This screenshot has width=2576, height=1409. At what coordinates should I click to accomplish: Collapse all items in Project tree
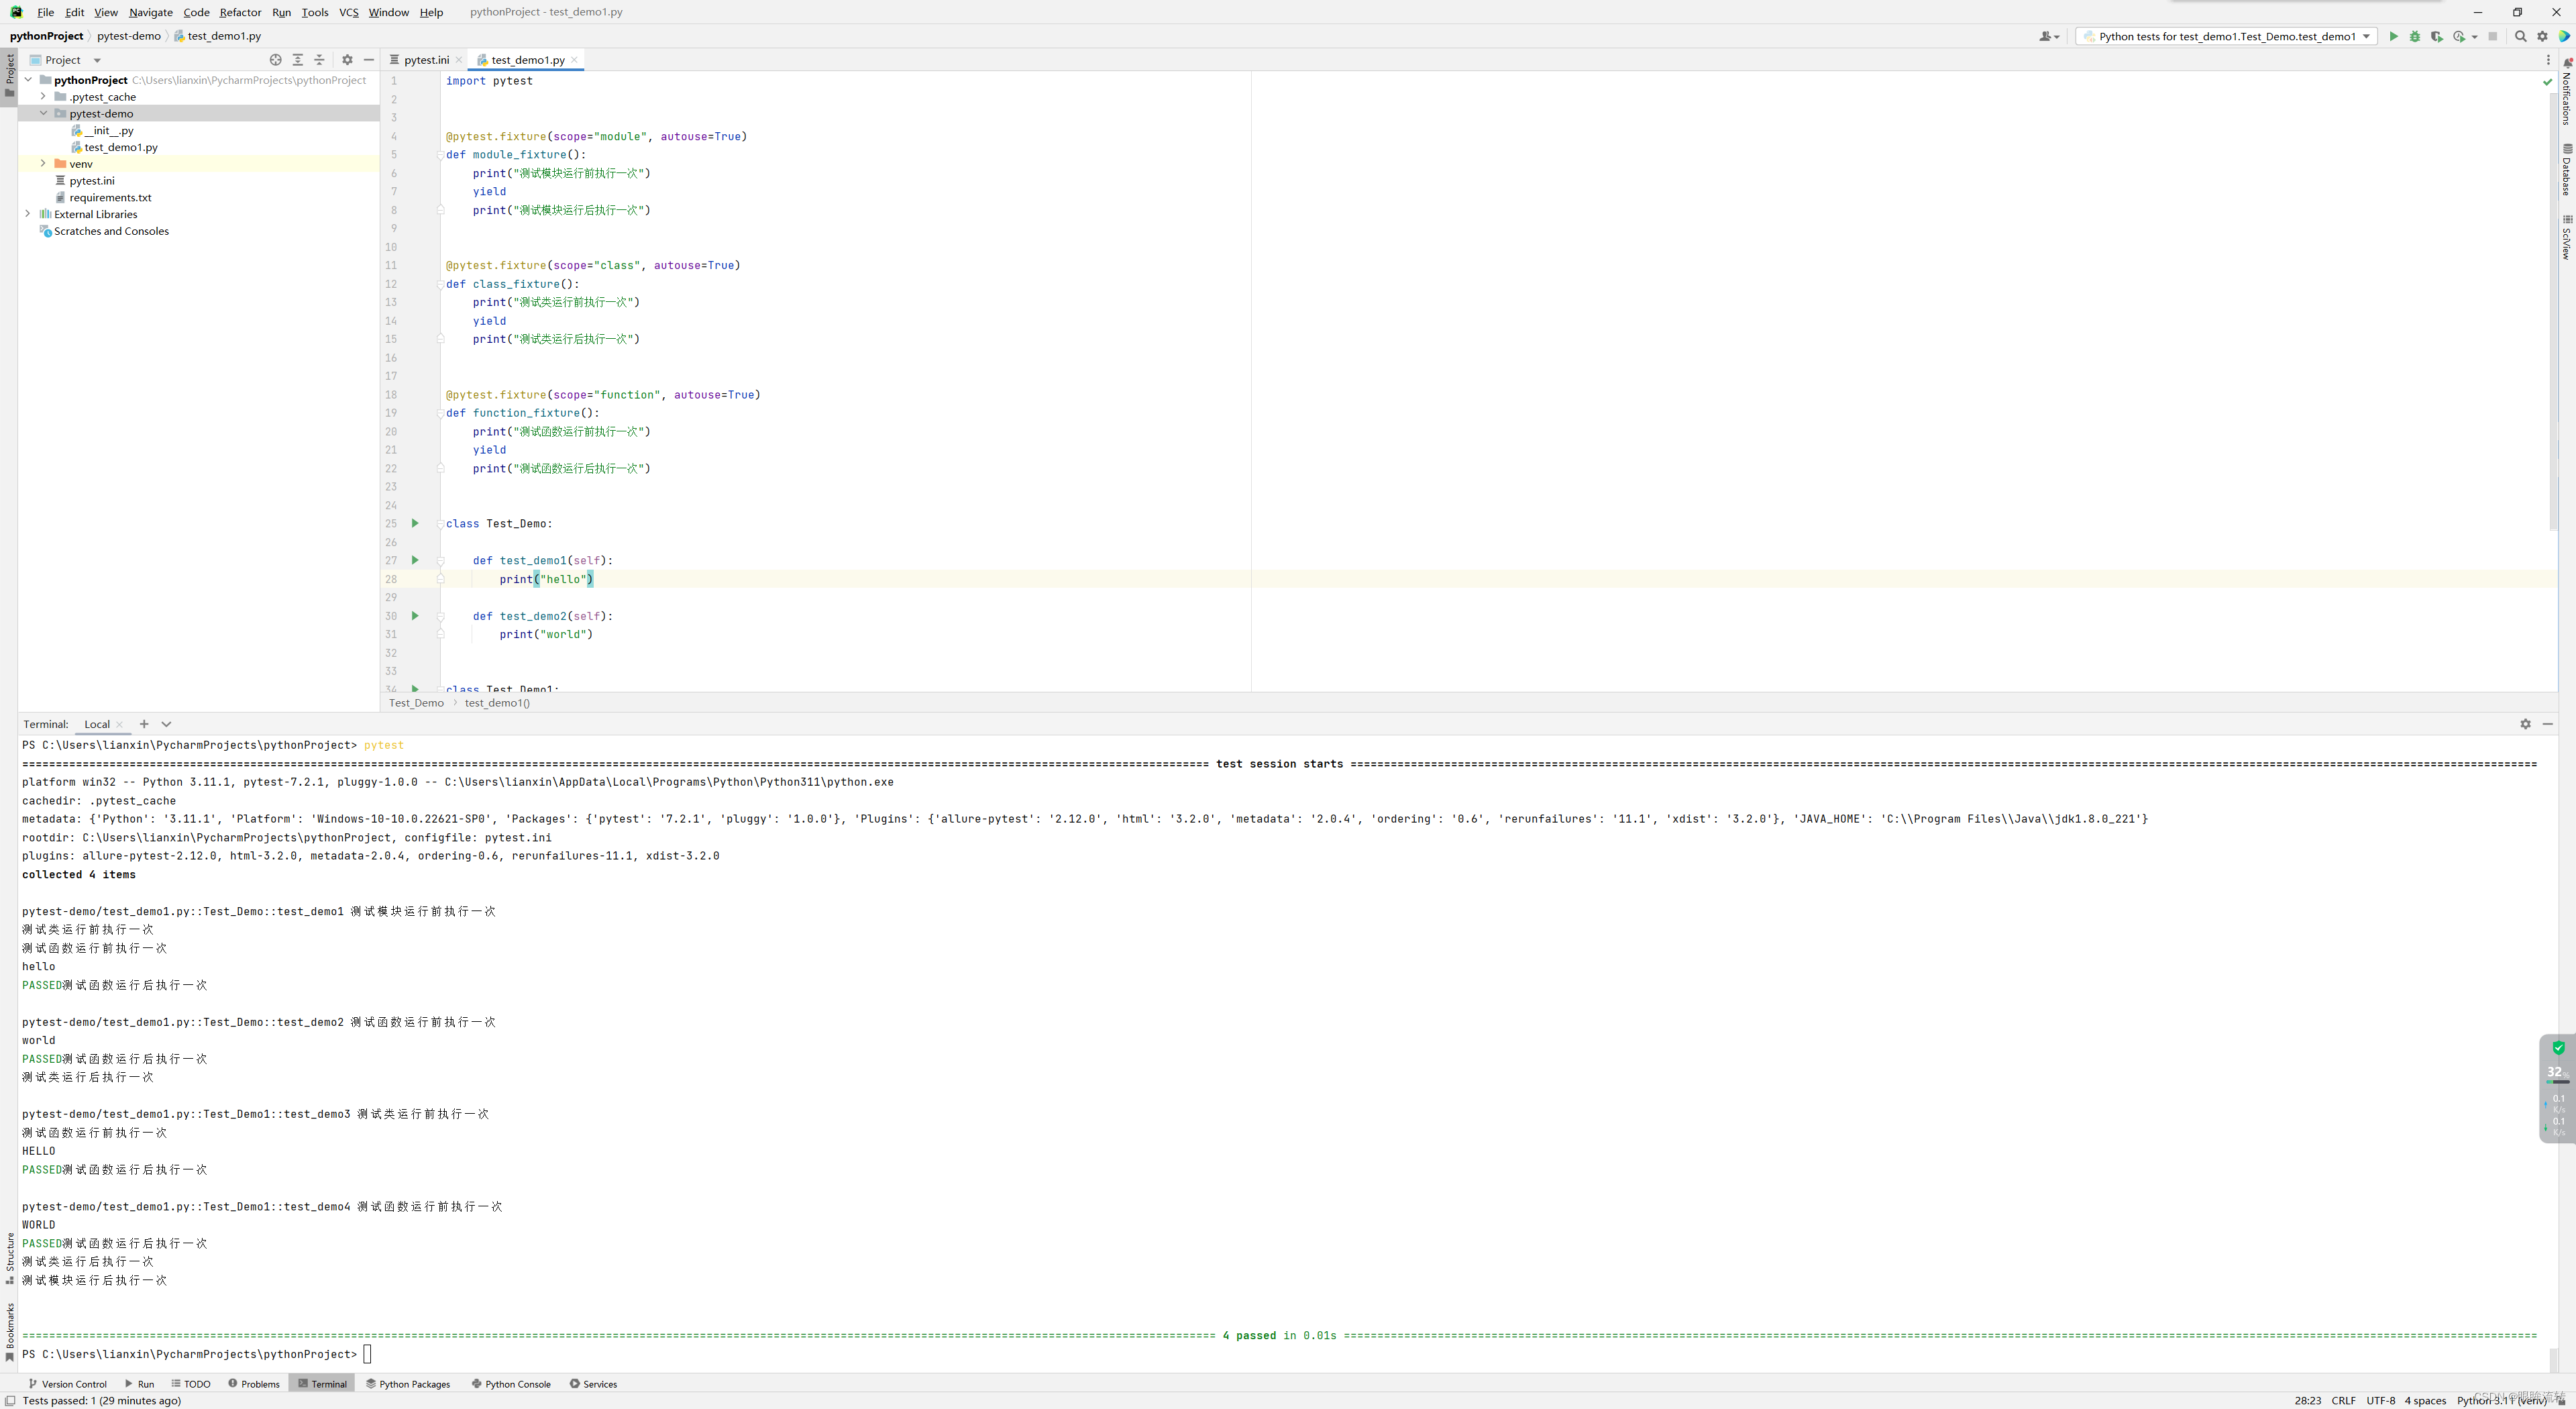(x=320, y=60)
